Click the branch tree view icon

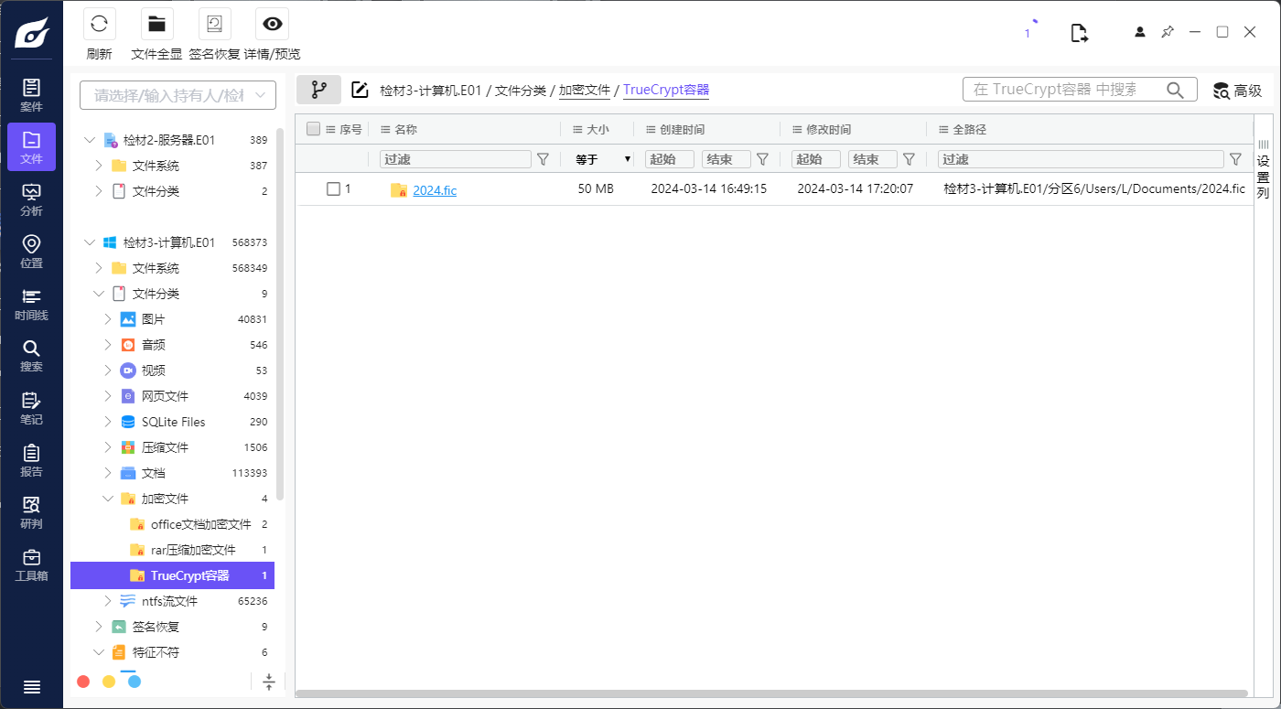tap(318, 90)
